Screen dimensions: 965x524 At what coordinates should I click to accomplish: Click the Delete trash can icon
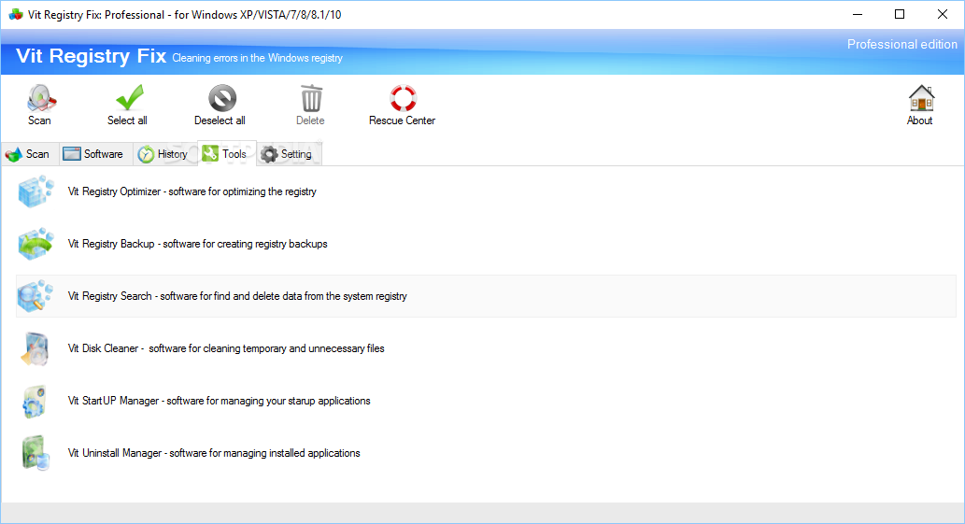click(x=311, y=98)
